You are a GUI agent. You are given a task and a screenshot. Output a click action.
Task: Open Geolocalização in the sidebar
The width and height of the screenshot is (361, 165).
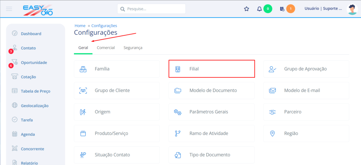[35, 106]
